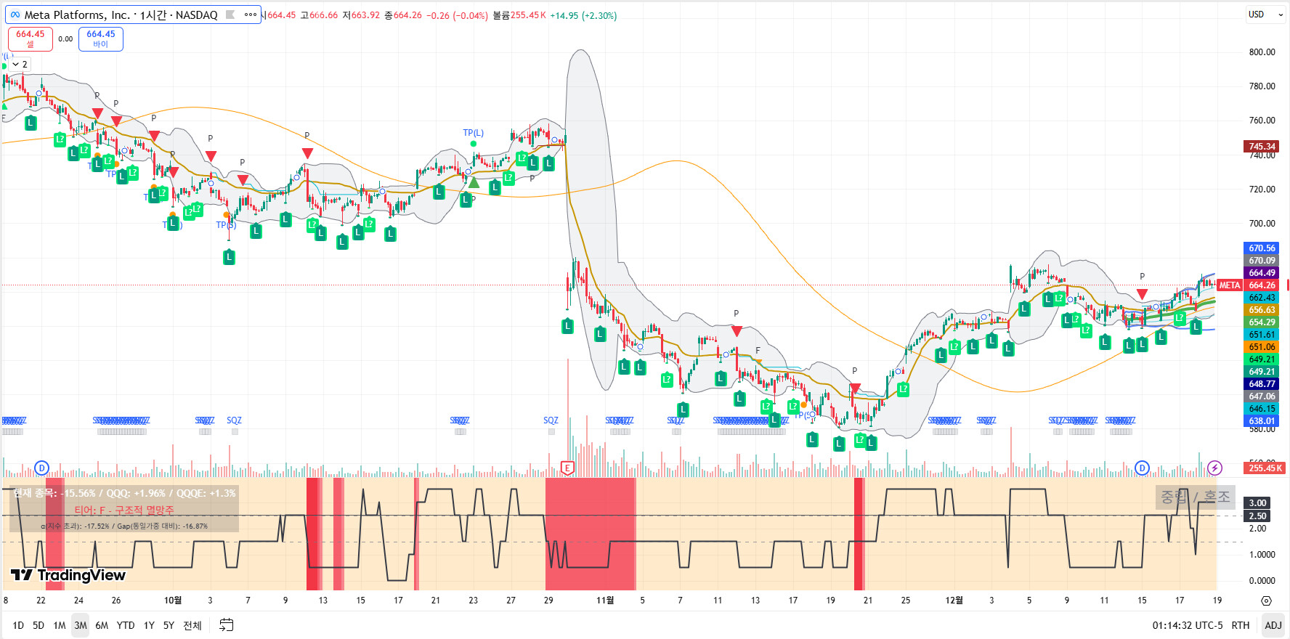Viewport: 1290px width, 639px height.
Task: Select the 전체 (all) time range
Action: pyautogui.click(x=192, y=625)
